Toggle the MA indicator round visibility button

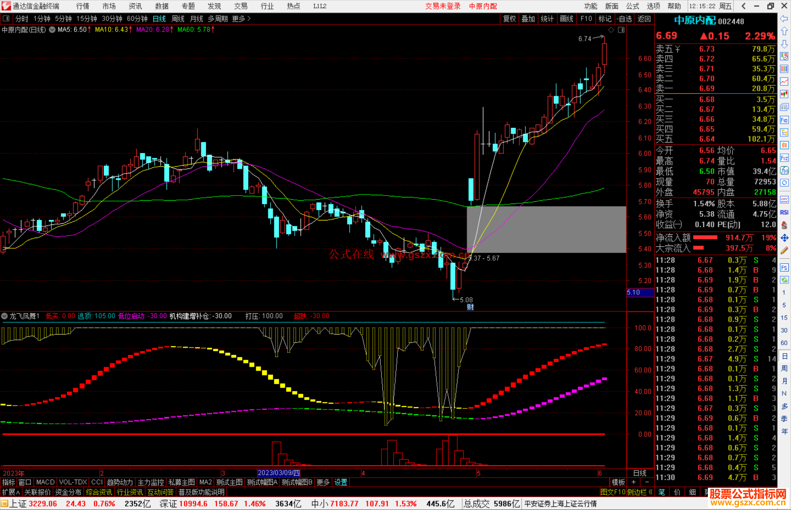pyautogui.click(x=52, y=30)
